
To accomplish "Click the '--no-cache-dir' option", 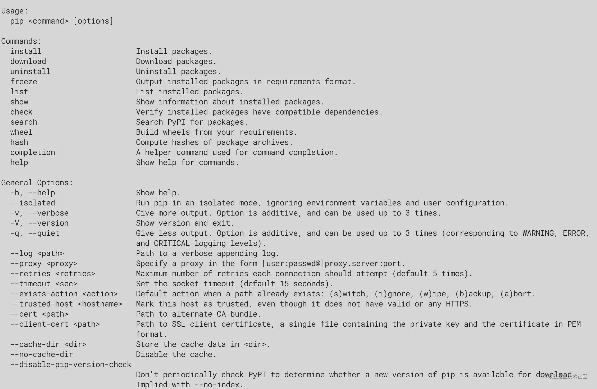I will tap(42, 355).
